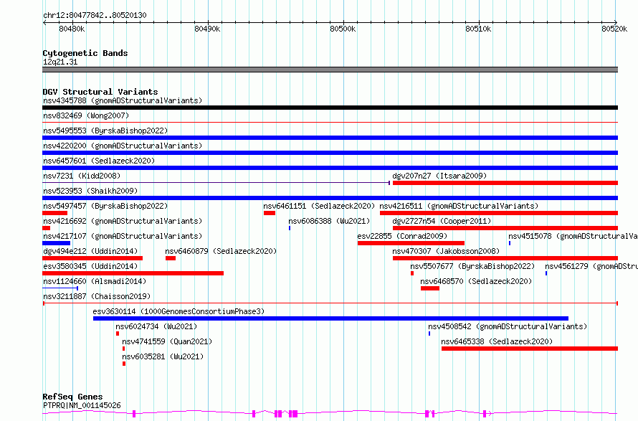Click the blue nsv4217107 variant bar

56,243
